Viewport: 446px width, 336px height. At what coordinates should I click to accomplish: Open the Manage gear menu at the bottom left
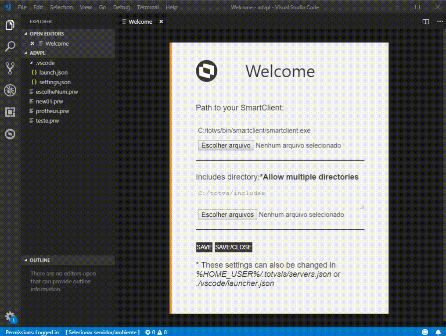click(11, 317)
